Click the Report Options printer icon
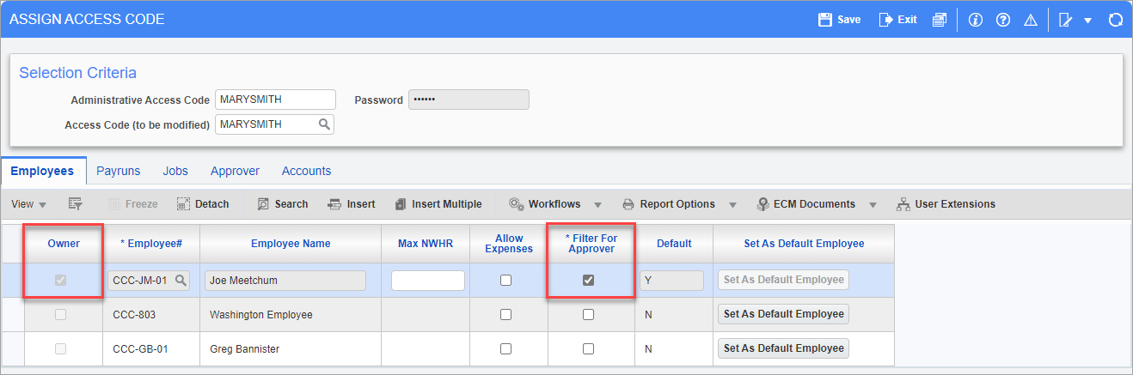This screenshot has width=1133, height=375. click(628, 203)
